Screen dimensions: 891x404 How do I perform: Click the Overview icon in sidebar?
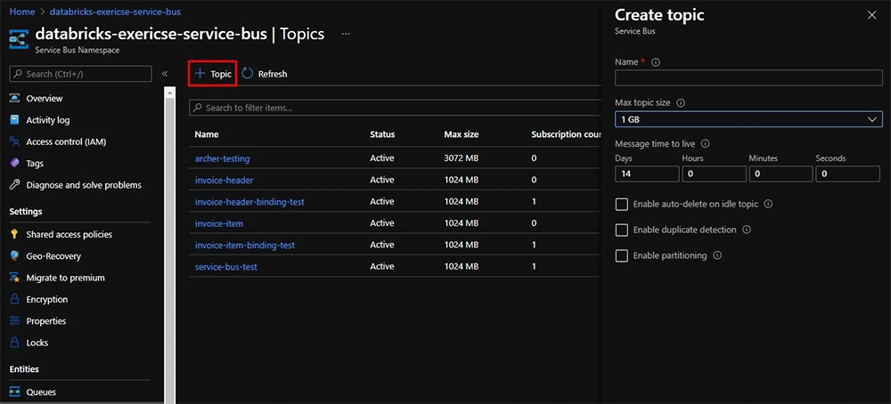pos(15,98)
